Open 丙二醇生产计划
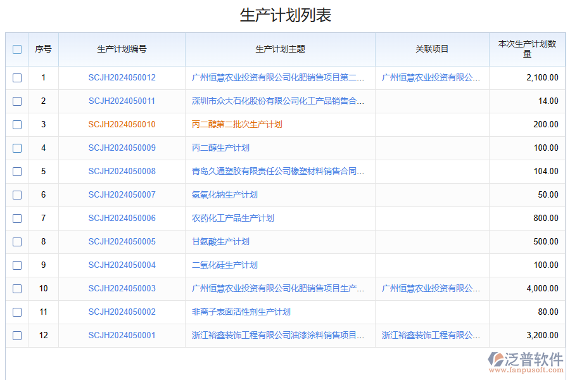This screenshot has height=380, width=570. tap(220, 148)
